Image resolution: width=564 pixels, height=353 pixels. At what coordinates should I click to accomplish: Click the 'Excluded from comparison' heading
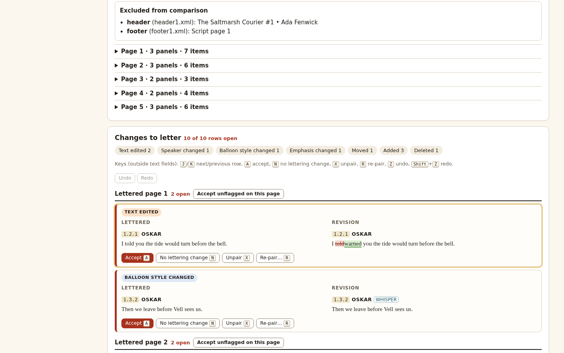164,11
